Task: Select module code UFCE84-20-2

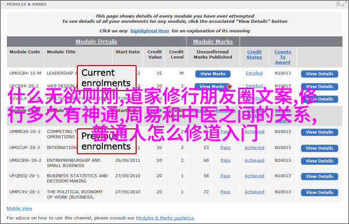Action: 24,86
